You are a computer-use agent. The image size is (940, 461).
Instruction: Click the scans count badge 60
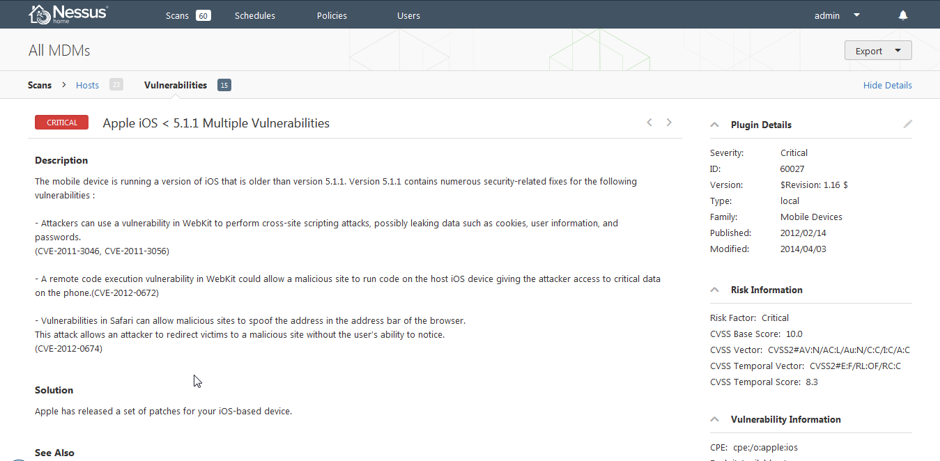pos(203,15)
